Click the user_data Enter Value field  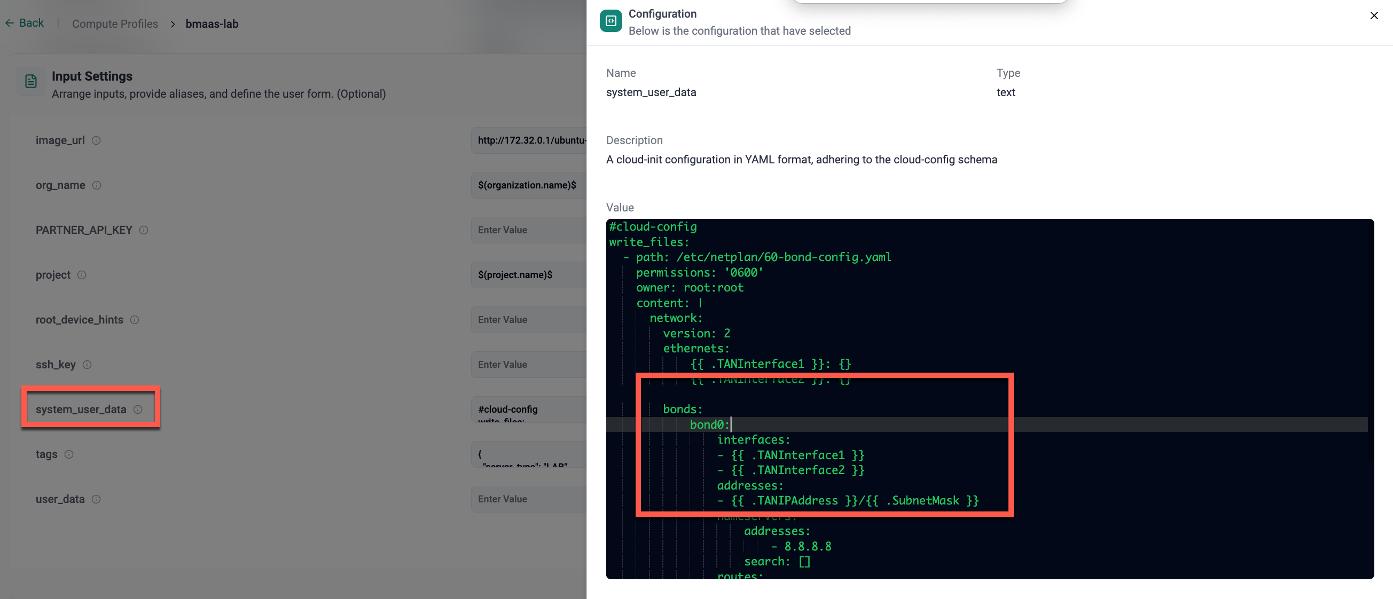528,500
